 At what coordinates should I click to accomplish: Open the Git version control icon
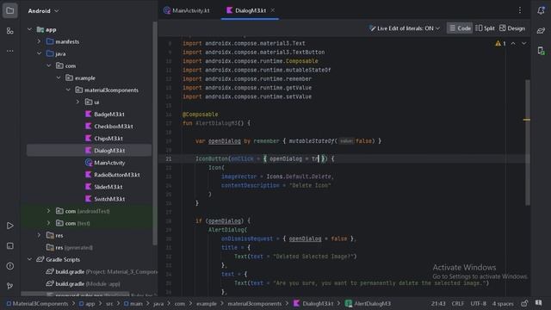click(x=9, y=286)
